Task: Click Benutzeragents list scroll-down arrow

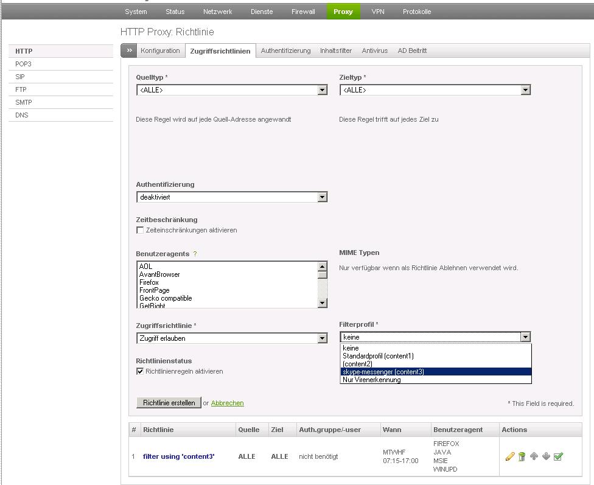Action: point(323,303)
